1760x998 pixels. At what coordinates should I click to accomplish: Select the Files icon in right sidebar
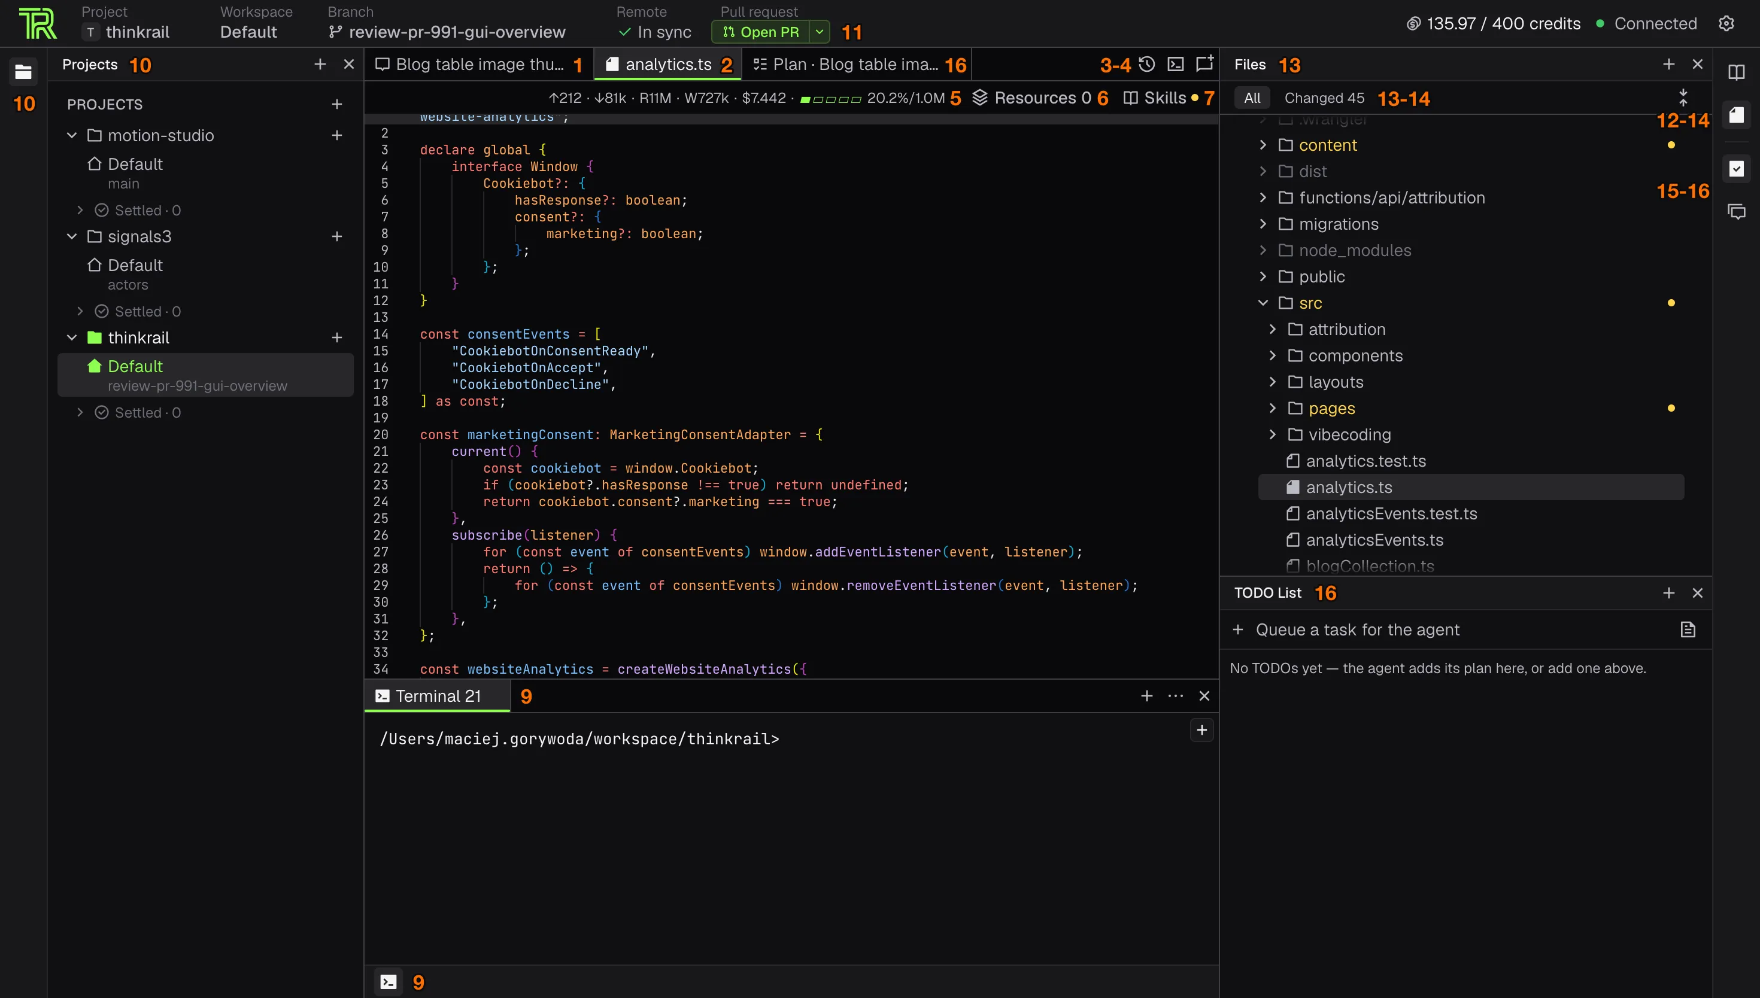1736,114
